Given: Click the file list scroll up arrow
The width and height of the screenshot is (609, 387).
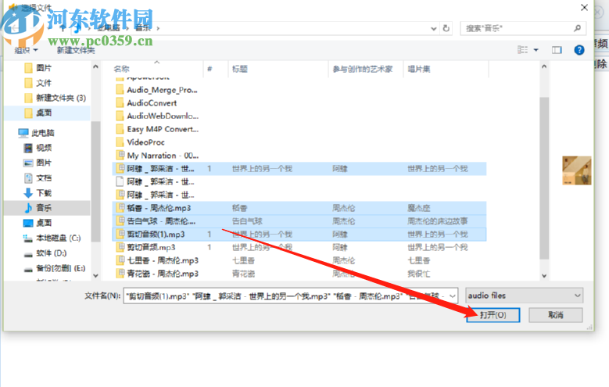Looking at the screenshot, I should [544, 66].
